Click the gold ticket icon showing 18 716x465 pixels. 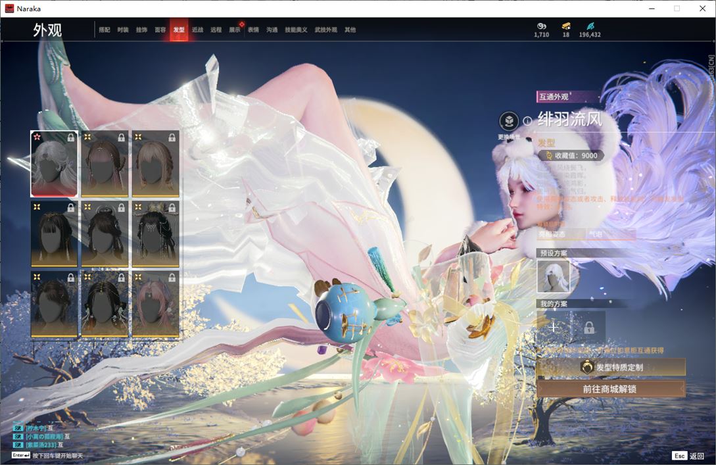[x=566, y=26]
